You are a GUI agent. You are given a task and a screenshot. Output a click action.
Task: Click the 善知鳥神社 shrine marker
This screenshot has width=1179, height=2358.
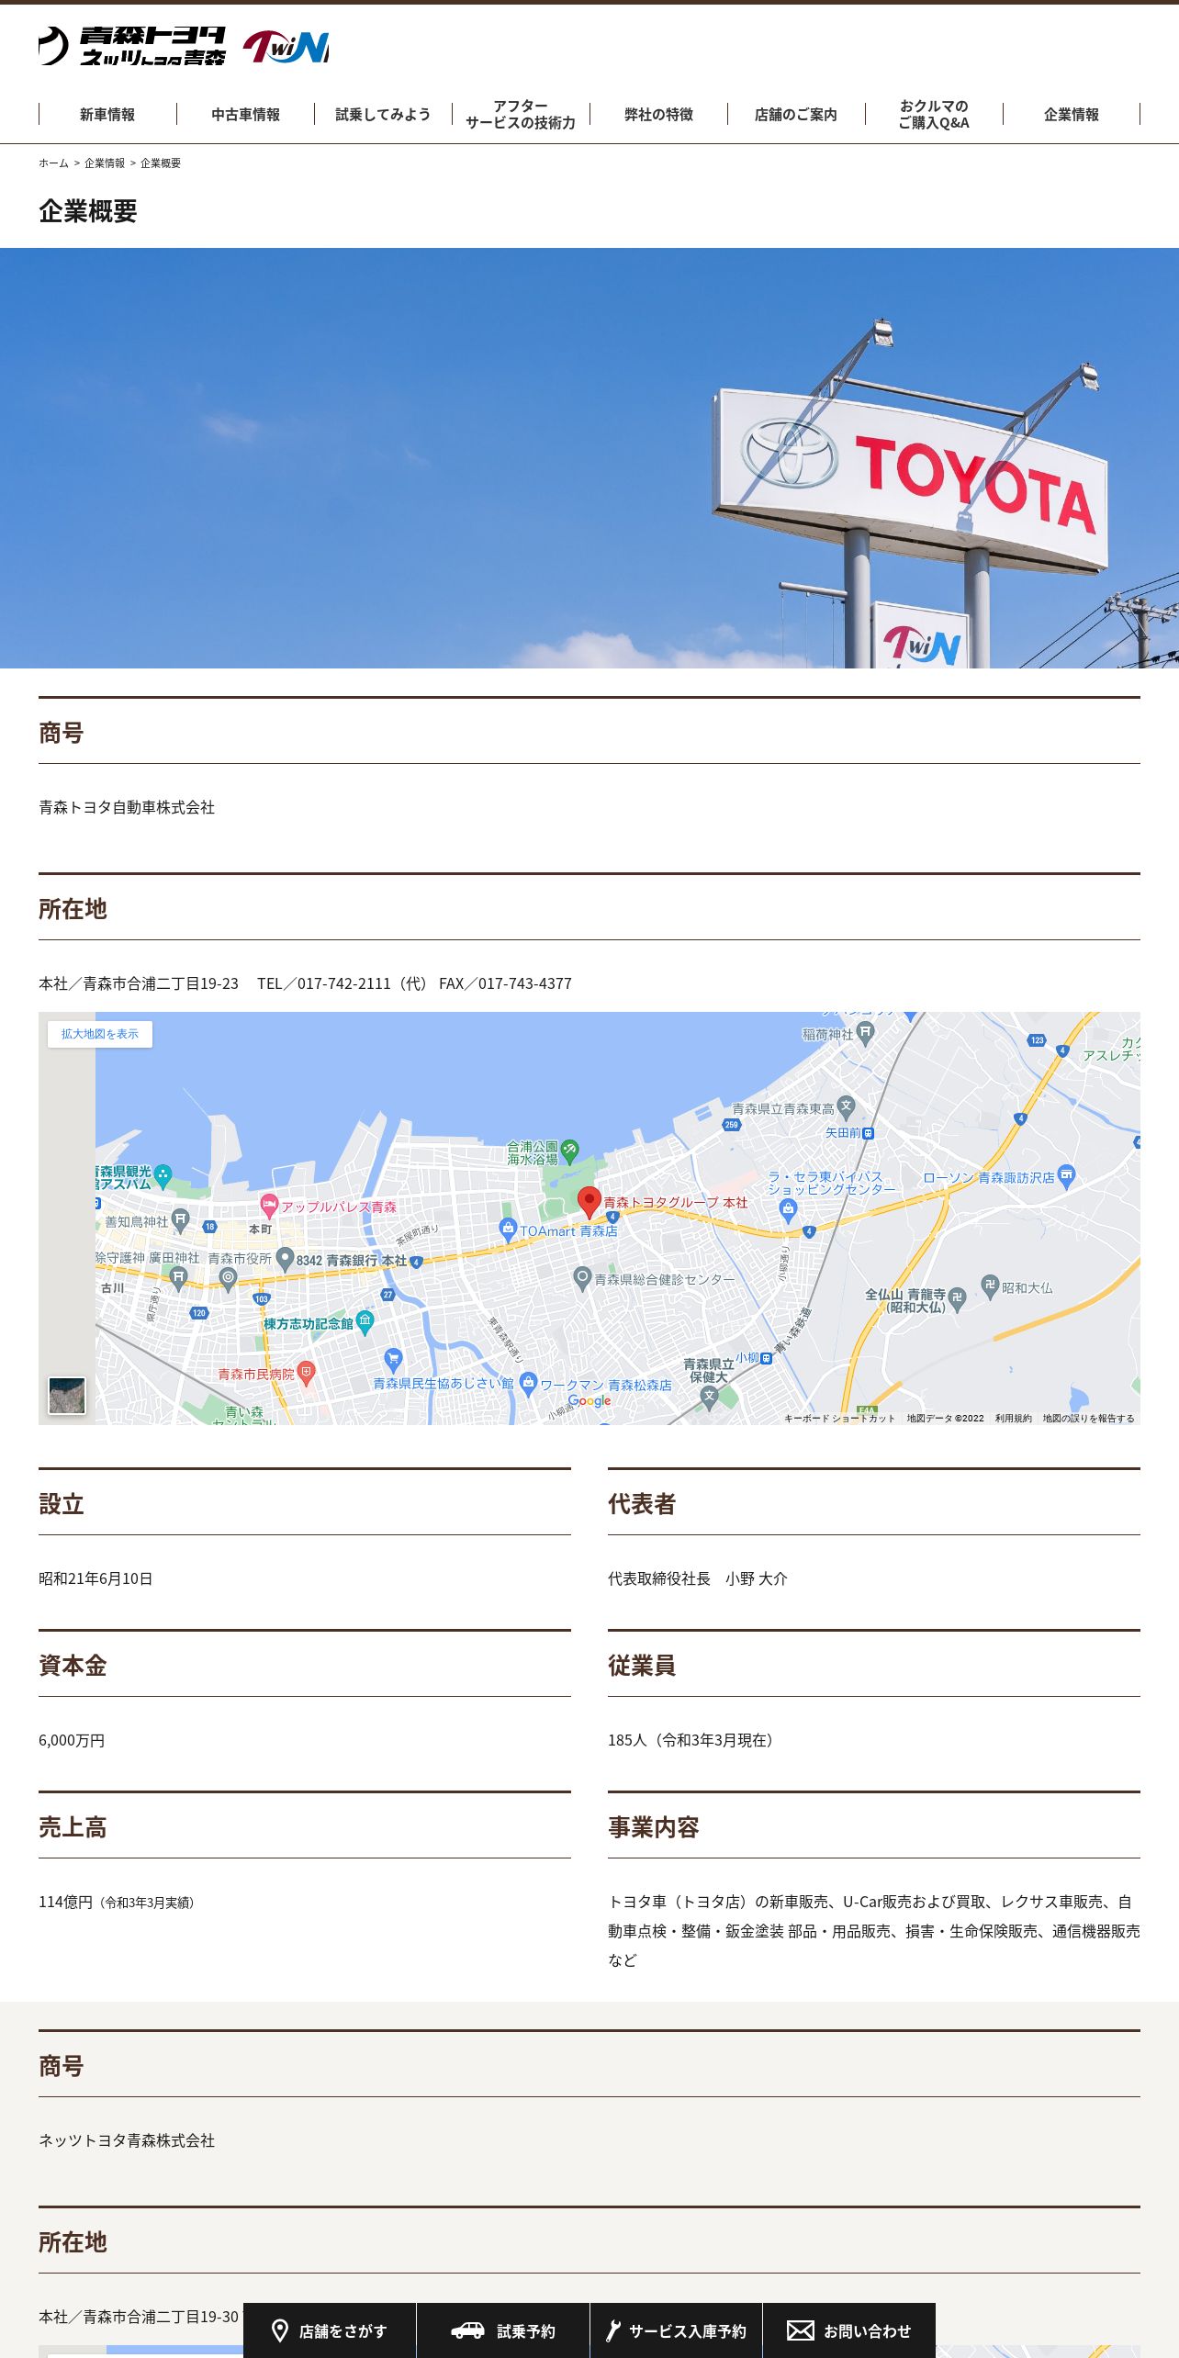coord(180,1219)
